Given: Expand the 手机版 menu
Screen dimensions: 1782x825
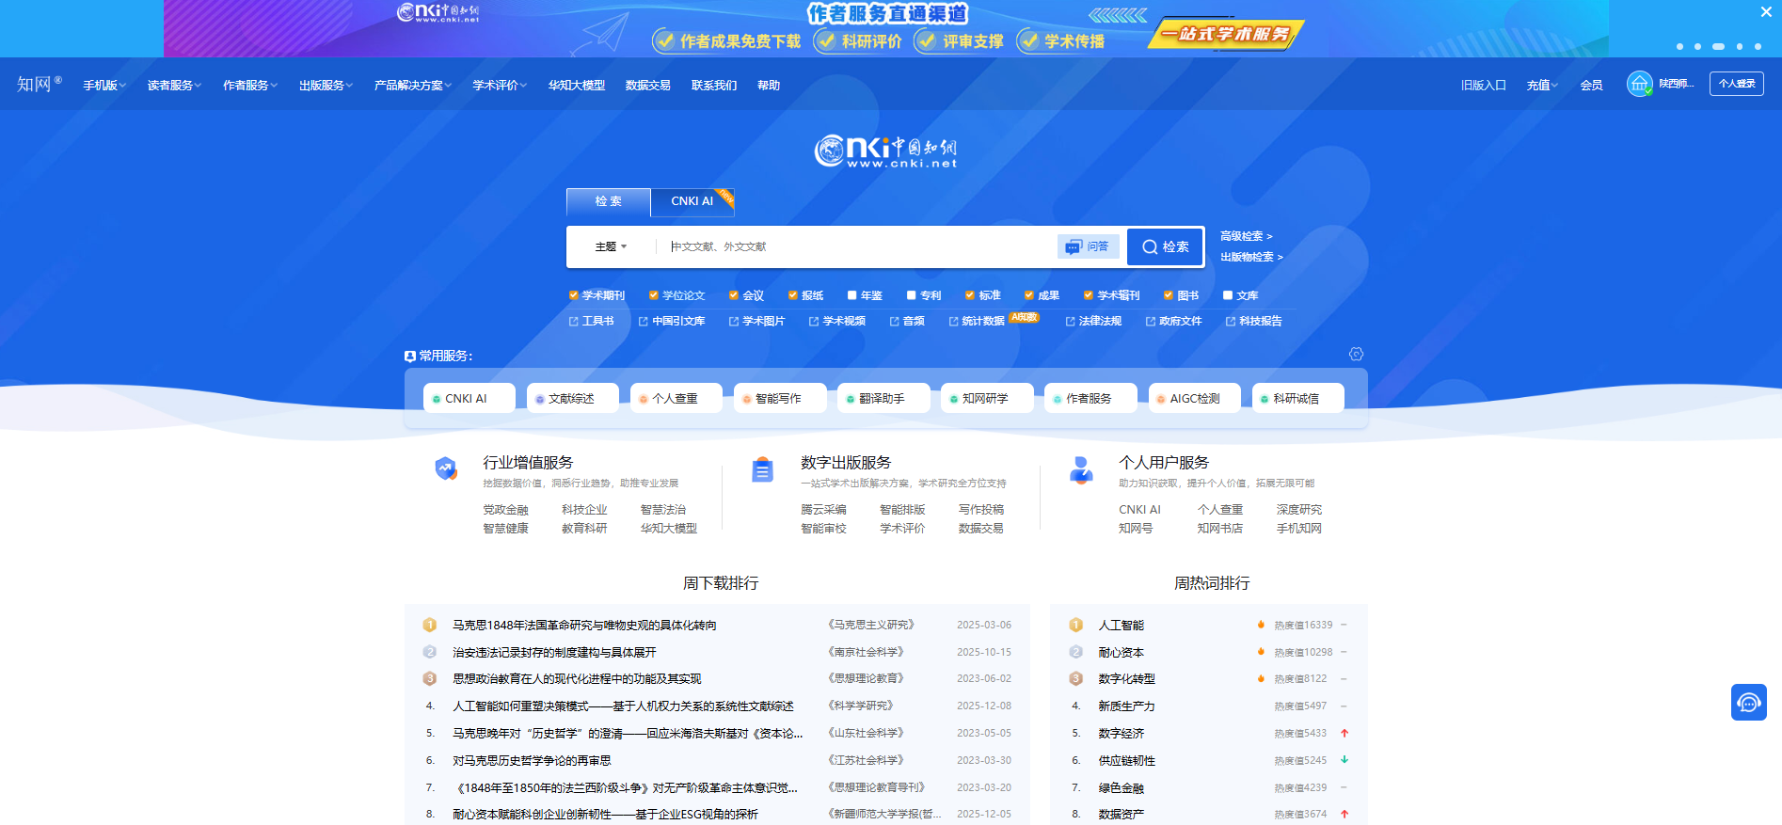Looking at the screenshot, I should tap(103, 85).
